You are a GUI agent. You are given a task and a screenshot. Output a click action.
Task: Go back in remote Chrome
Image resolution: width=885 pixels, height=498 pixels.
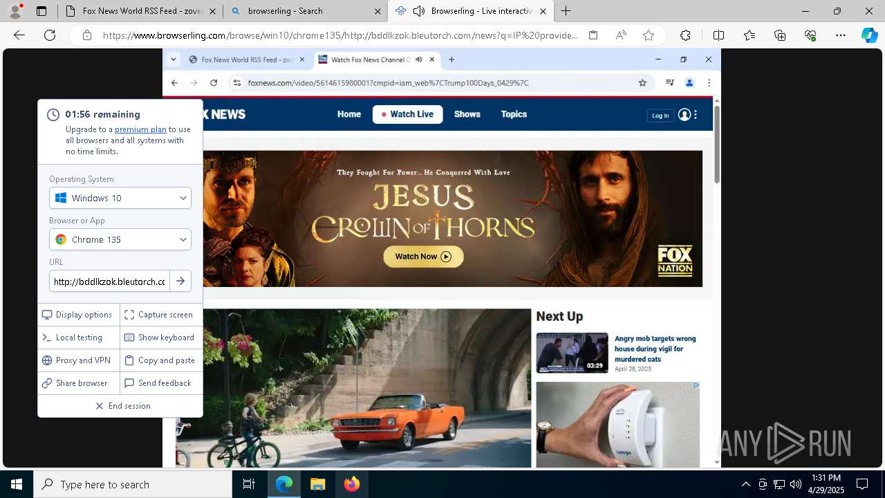[174, 83]
